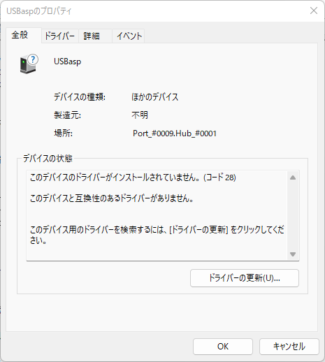Open the ドライバー tab
This screenshot has height=362, width=325.
(x=60, y=36)
